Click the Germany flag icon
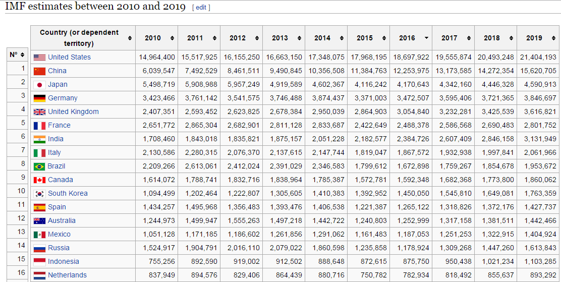561x282 pixels. coord(39,98)
